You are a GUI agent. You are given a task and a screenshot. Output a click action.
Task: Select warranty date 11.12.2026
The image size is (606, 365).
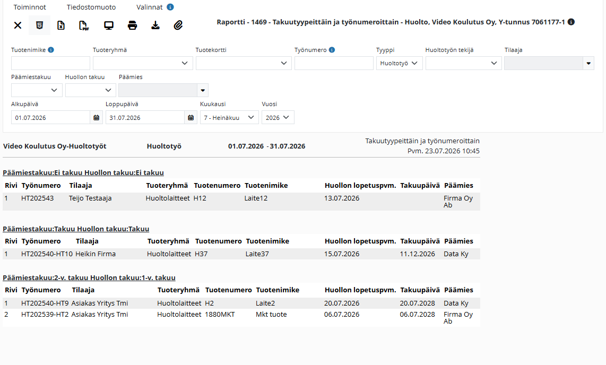click(x=418, y=254)
